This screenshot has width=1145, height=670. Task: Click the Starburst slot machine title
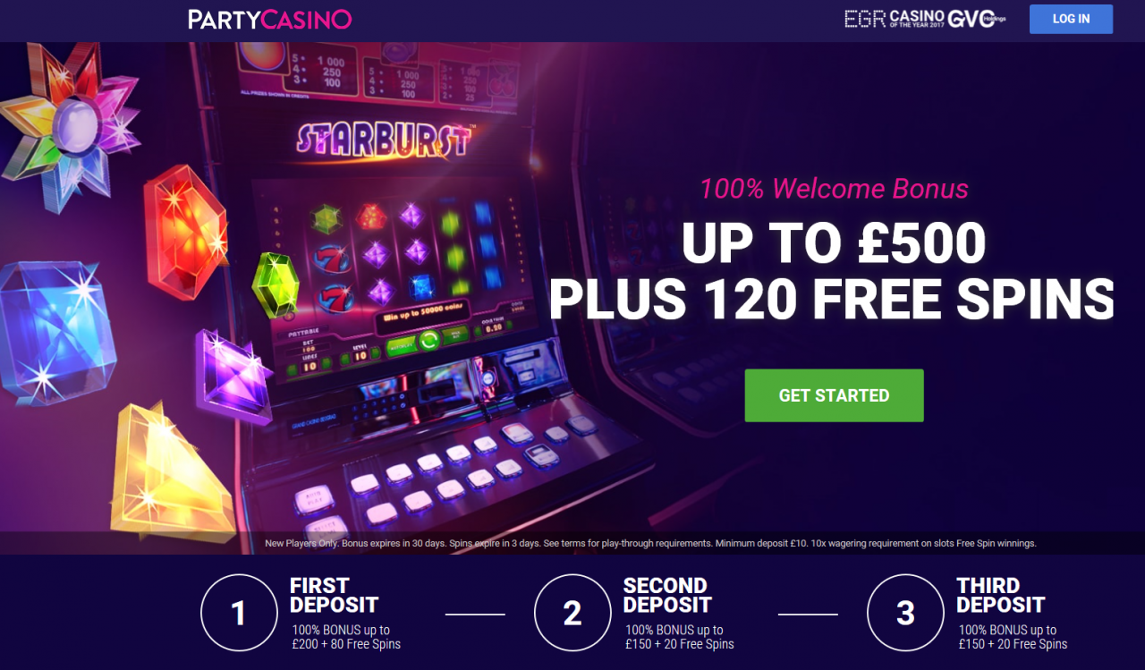click(384, 140)
